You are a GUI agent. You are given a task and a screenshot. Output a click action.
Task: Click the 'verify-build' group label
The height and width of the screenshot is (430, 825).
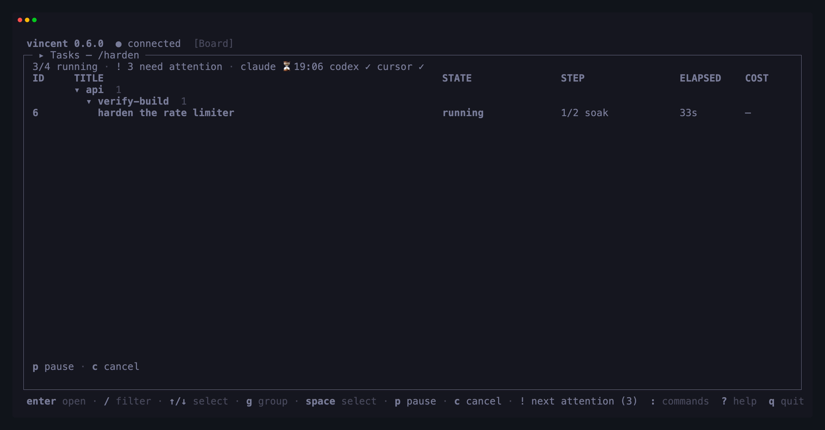(x=133, y=101)
